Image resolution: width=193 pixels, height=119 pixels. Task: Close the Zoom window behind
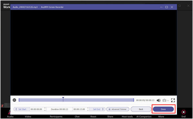coord(188,6)
